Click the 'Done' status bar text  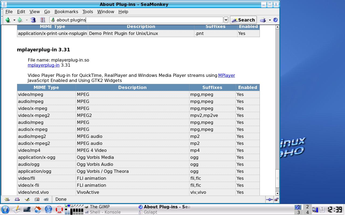(x=61, y=199)
